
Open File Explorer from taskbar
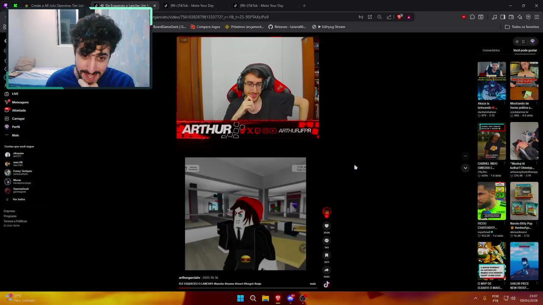265,298
